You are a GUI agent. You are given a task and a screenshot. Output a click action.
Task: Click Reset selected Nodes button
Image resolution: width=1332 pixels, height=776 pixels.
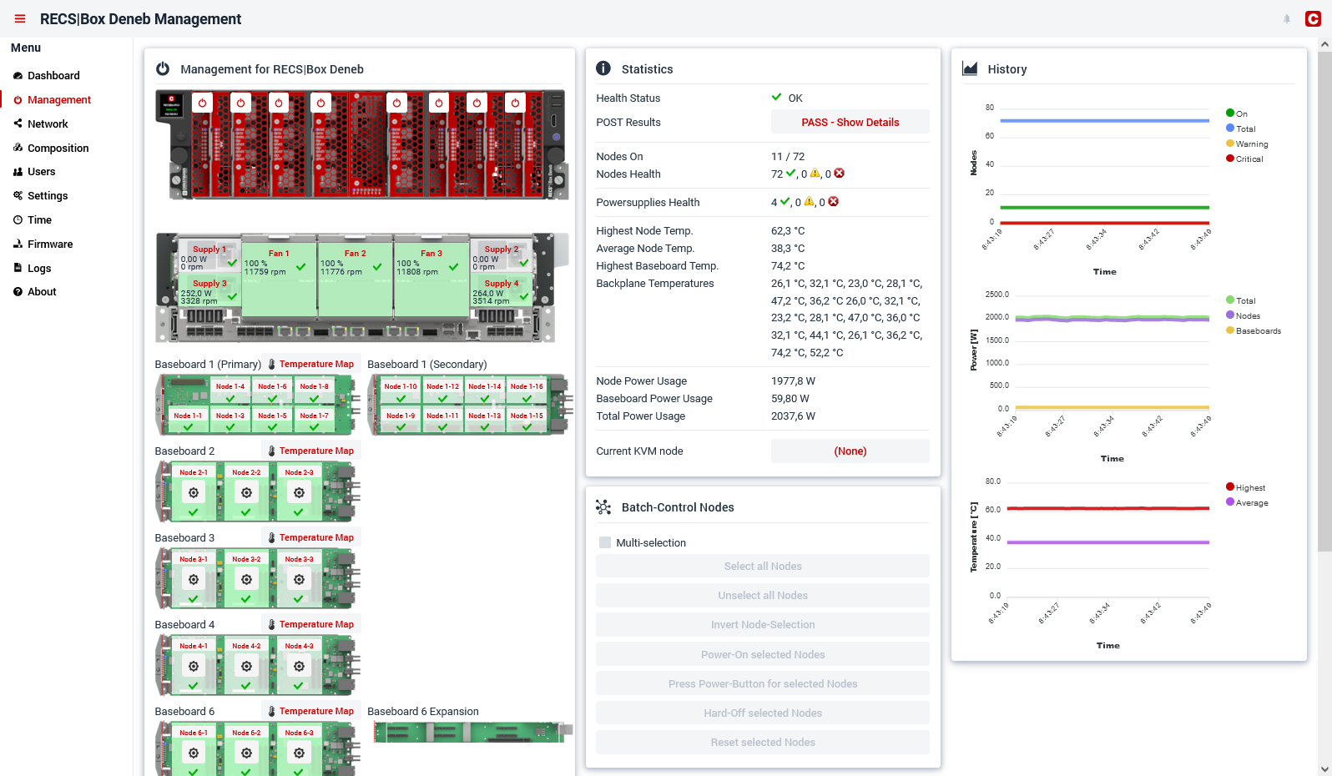(x=763, y=742)
